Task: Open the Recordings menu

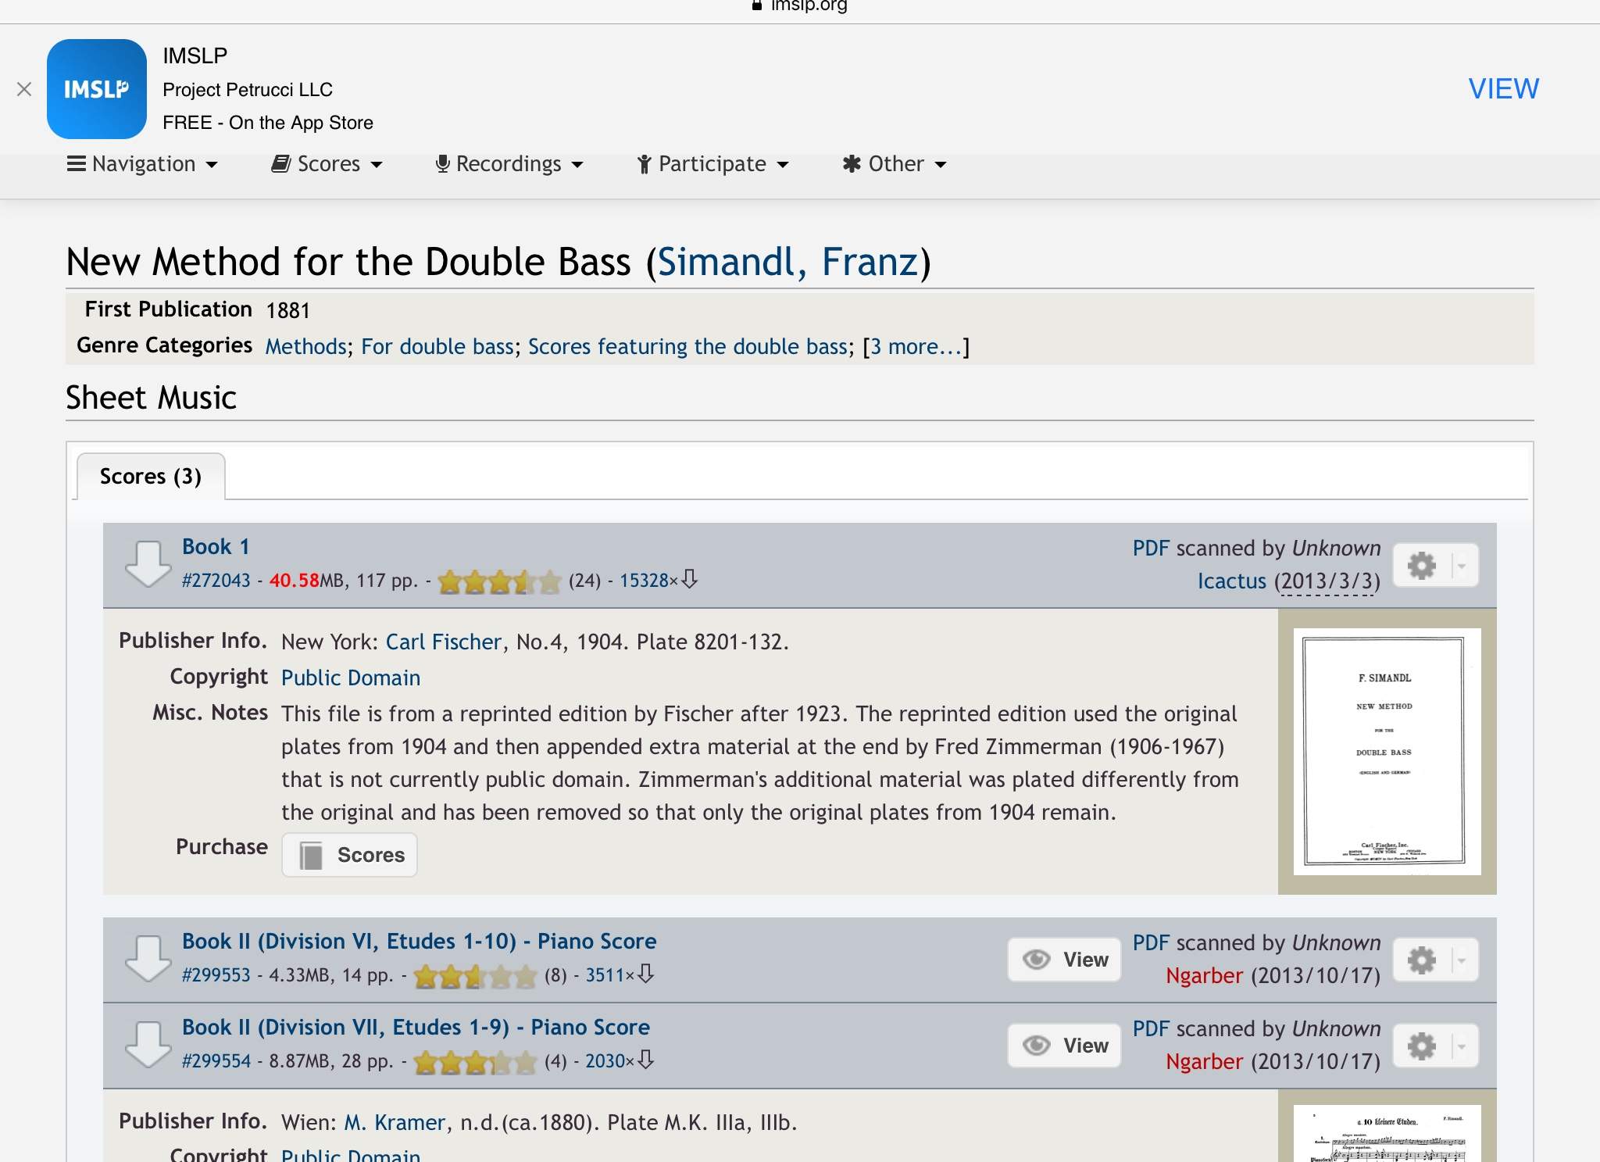Action: 509,164
